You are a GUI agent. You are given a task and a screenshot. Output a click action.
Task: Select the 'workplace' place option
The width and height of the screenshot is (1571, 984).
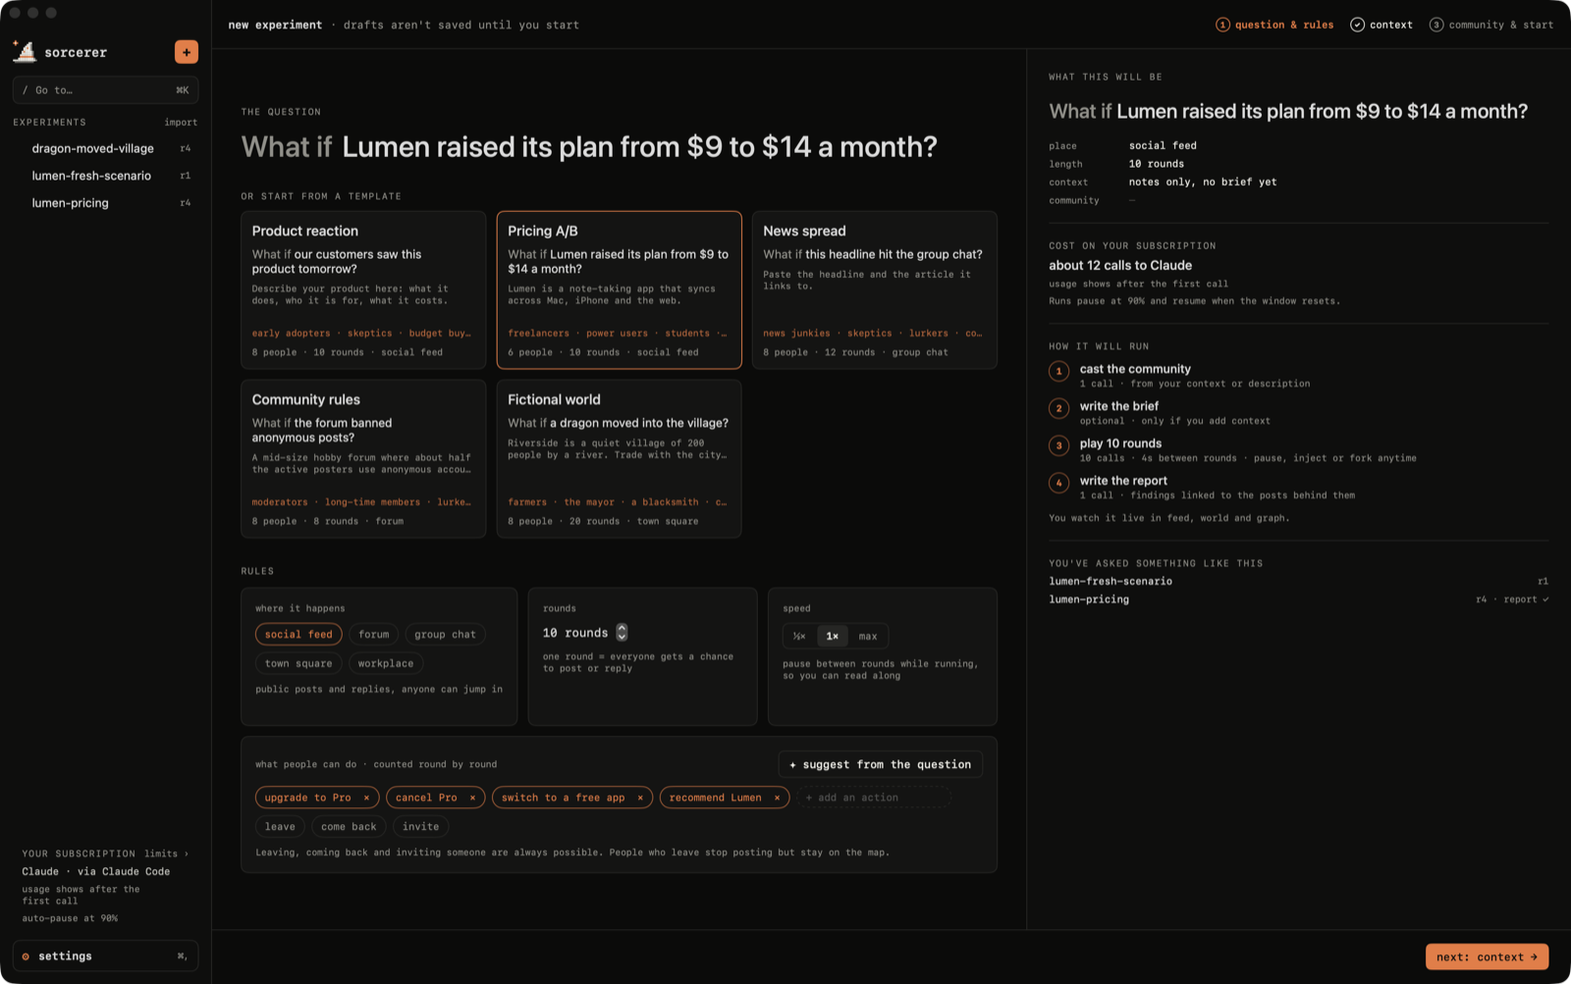pos(386,663)
